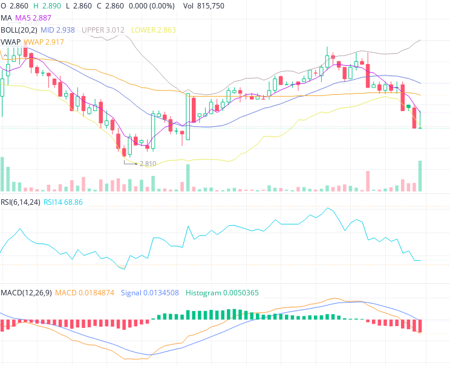Viewport: 450px width, 366px height.
Task: Click the high price H 2.890
Action: [x=47, y=6]
